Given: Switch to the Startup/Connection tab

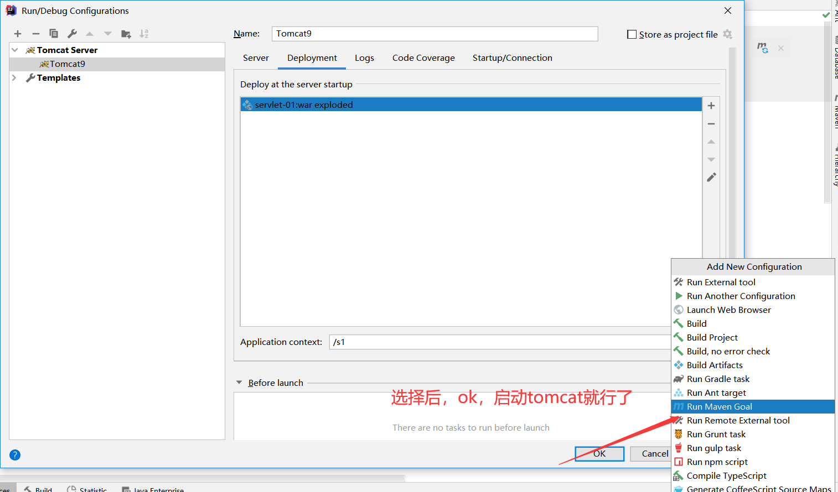Looking at the screenshot, I should point(513,58).
